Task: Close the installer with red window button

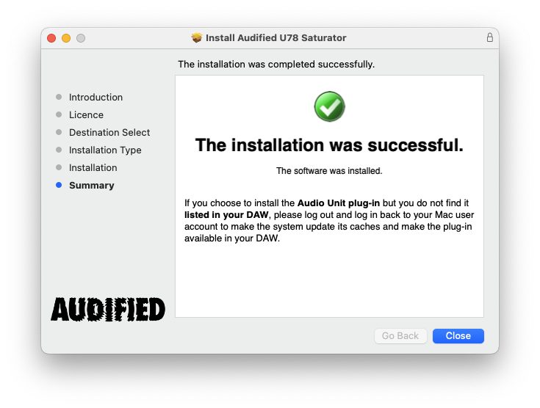Action: [x=51, y=37]
